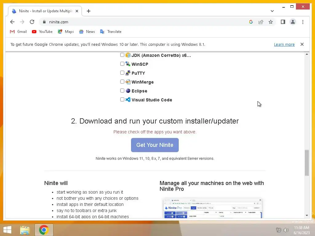Click the Eclipse label text
The width and height of the screenshot is (315, 236).
[x=139, y=91]
